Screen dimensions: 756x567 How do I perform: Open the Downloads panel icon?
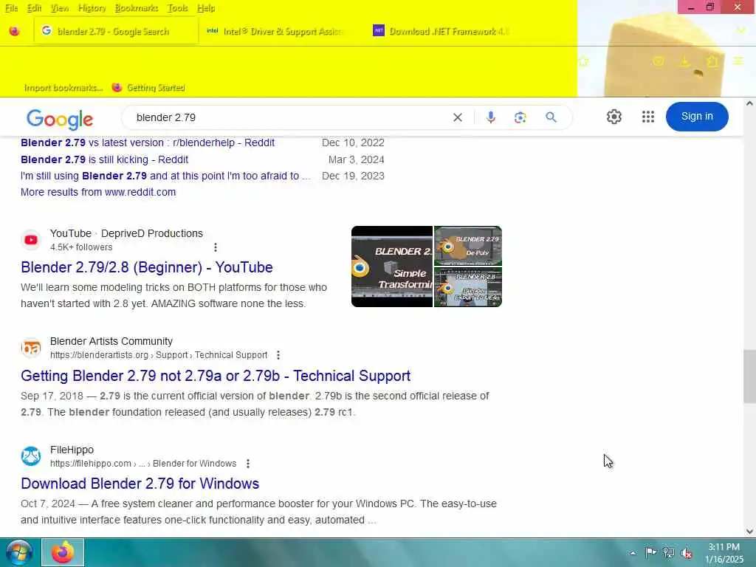684,62
